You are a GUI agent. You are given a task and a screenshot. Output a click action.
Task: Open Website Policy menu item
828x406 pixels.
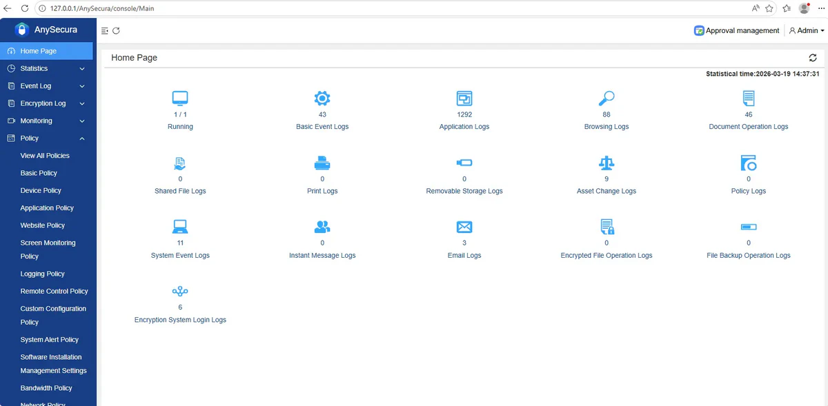click(43, 225)
